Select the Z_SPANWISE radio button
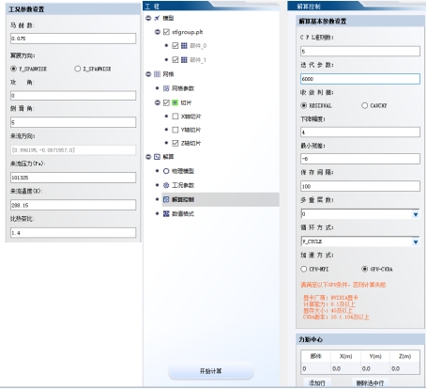Image resolution: width=427 pixels, height=389 pixels. tap(78, 69)
